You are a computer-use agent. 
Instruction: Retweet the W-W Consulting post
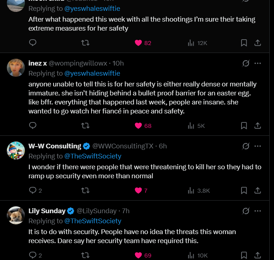tap(85, 190)
